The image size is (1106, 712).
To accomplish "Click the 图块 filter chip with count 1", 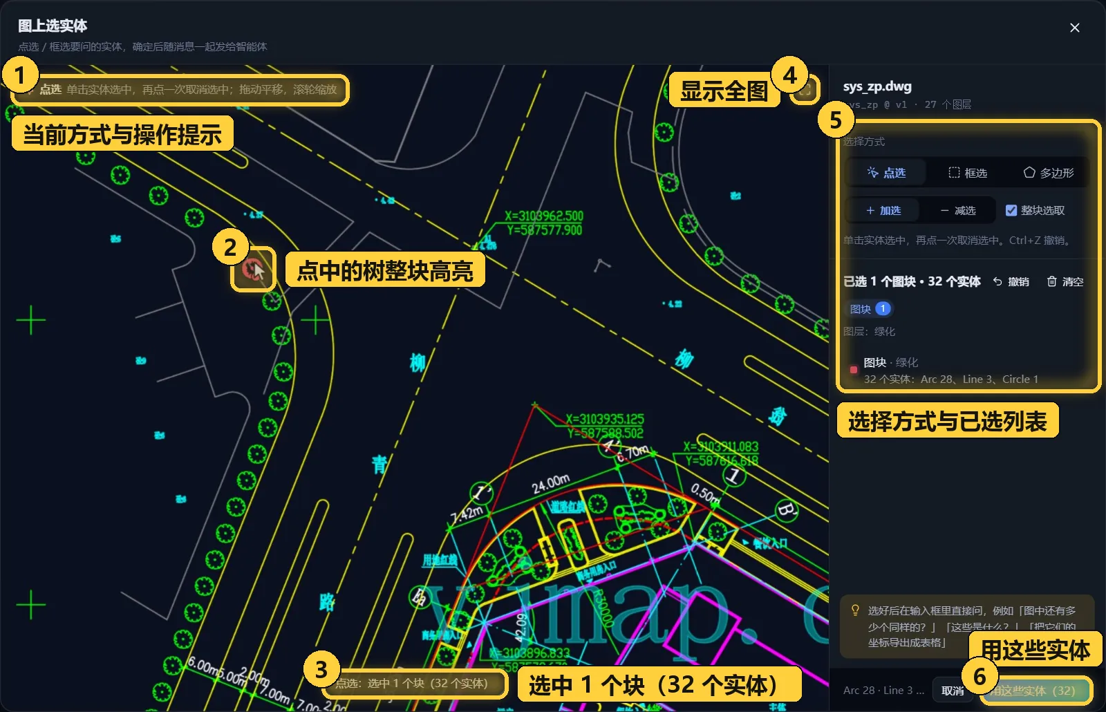I will (870, 309).
